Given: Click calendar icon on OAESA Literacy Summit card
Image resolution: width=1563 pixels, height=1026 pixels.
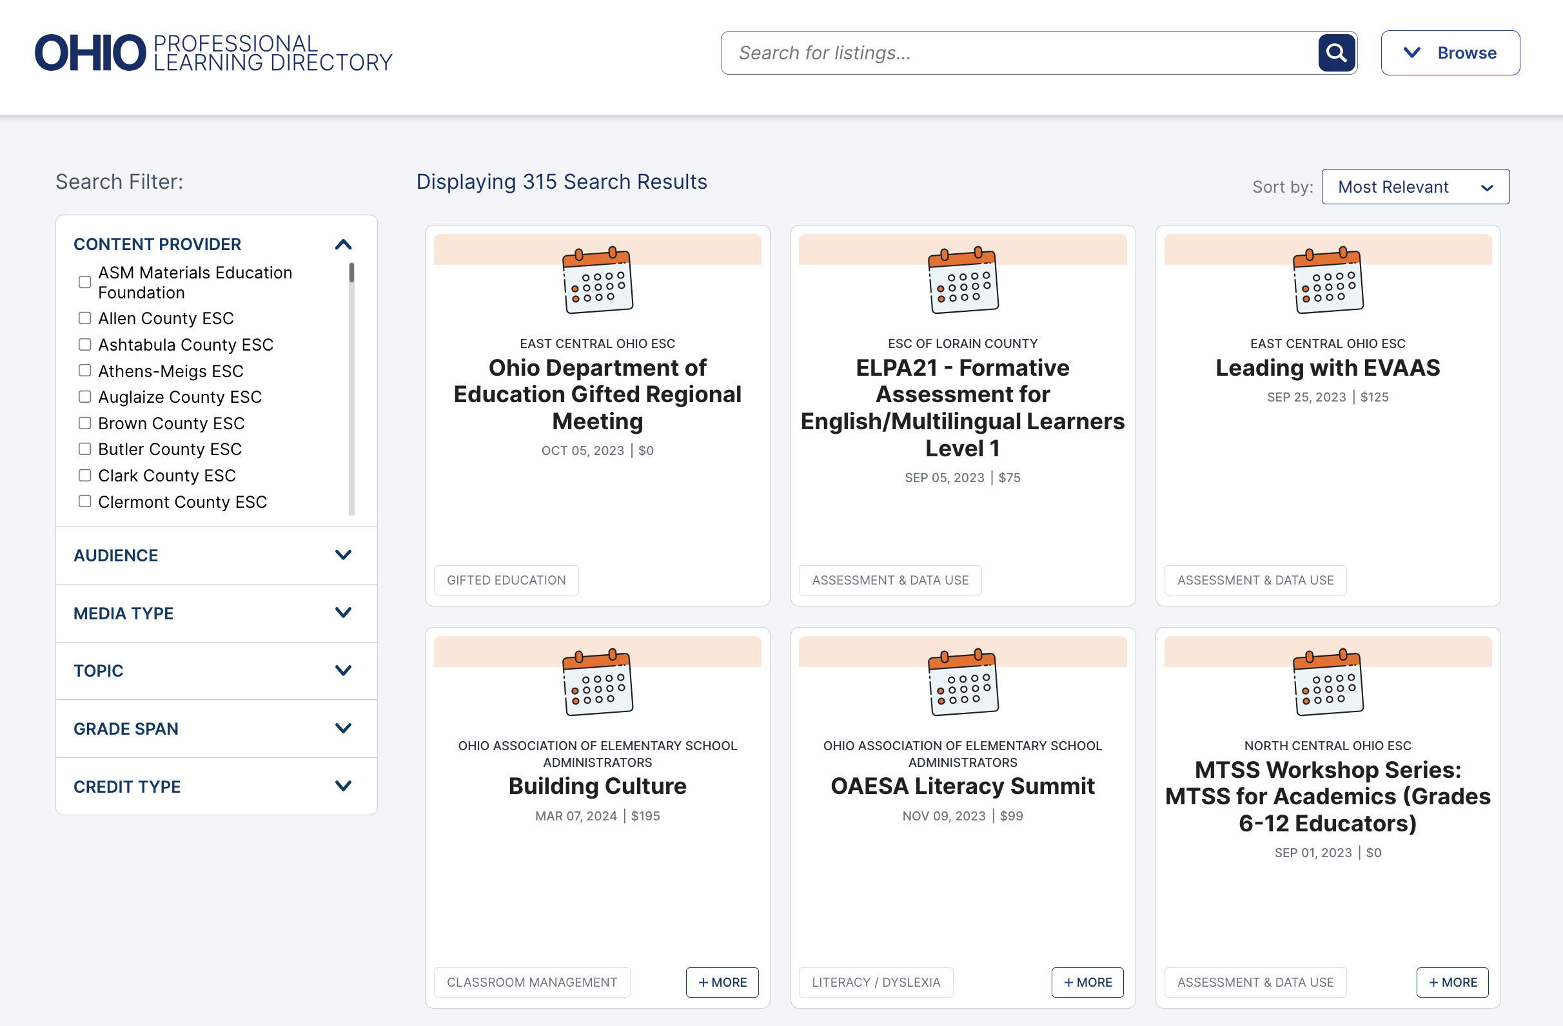Looking at the screenshot, I should [x=963, y=682].
